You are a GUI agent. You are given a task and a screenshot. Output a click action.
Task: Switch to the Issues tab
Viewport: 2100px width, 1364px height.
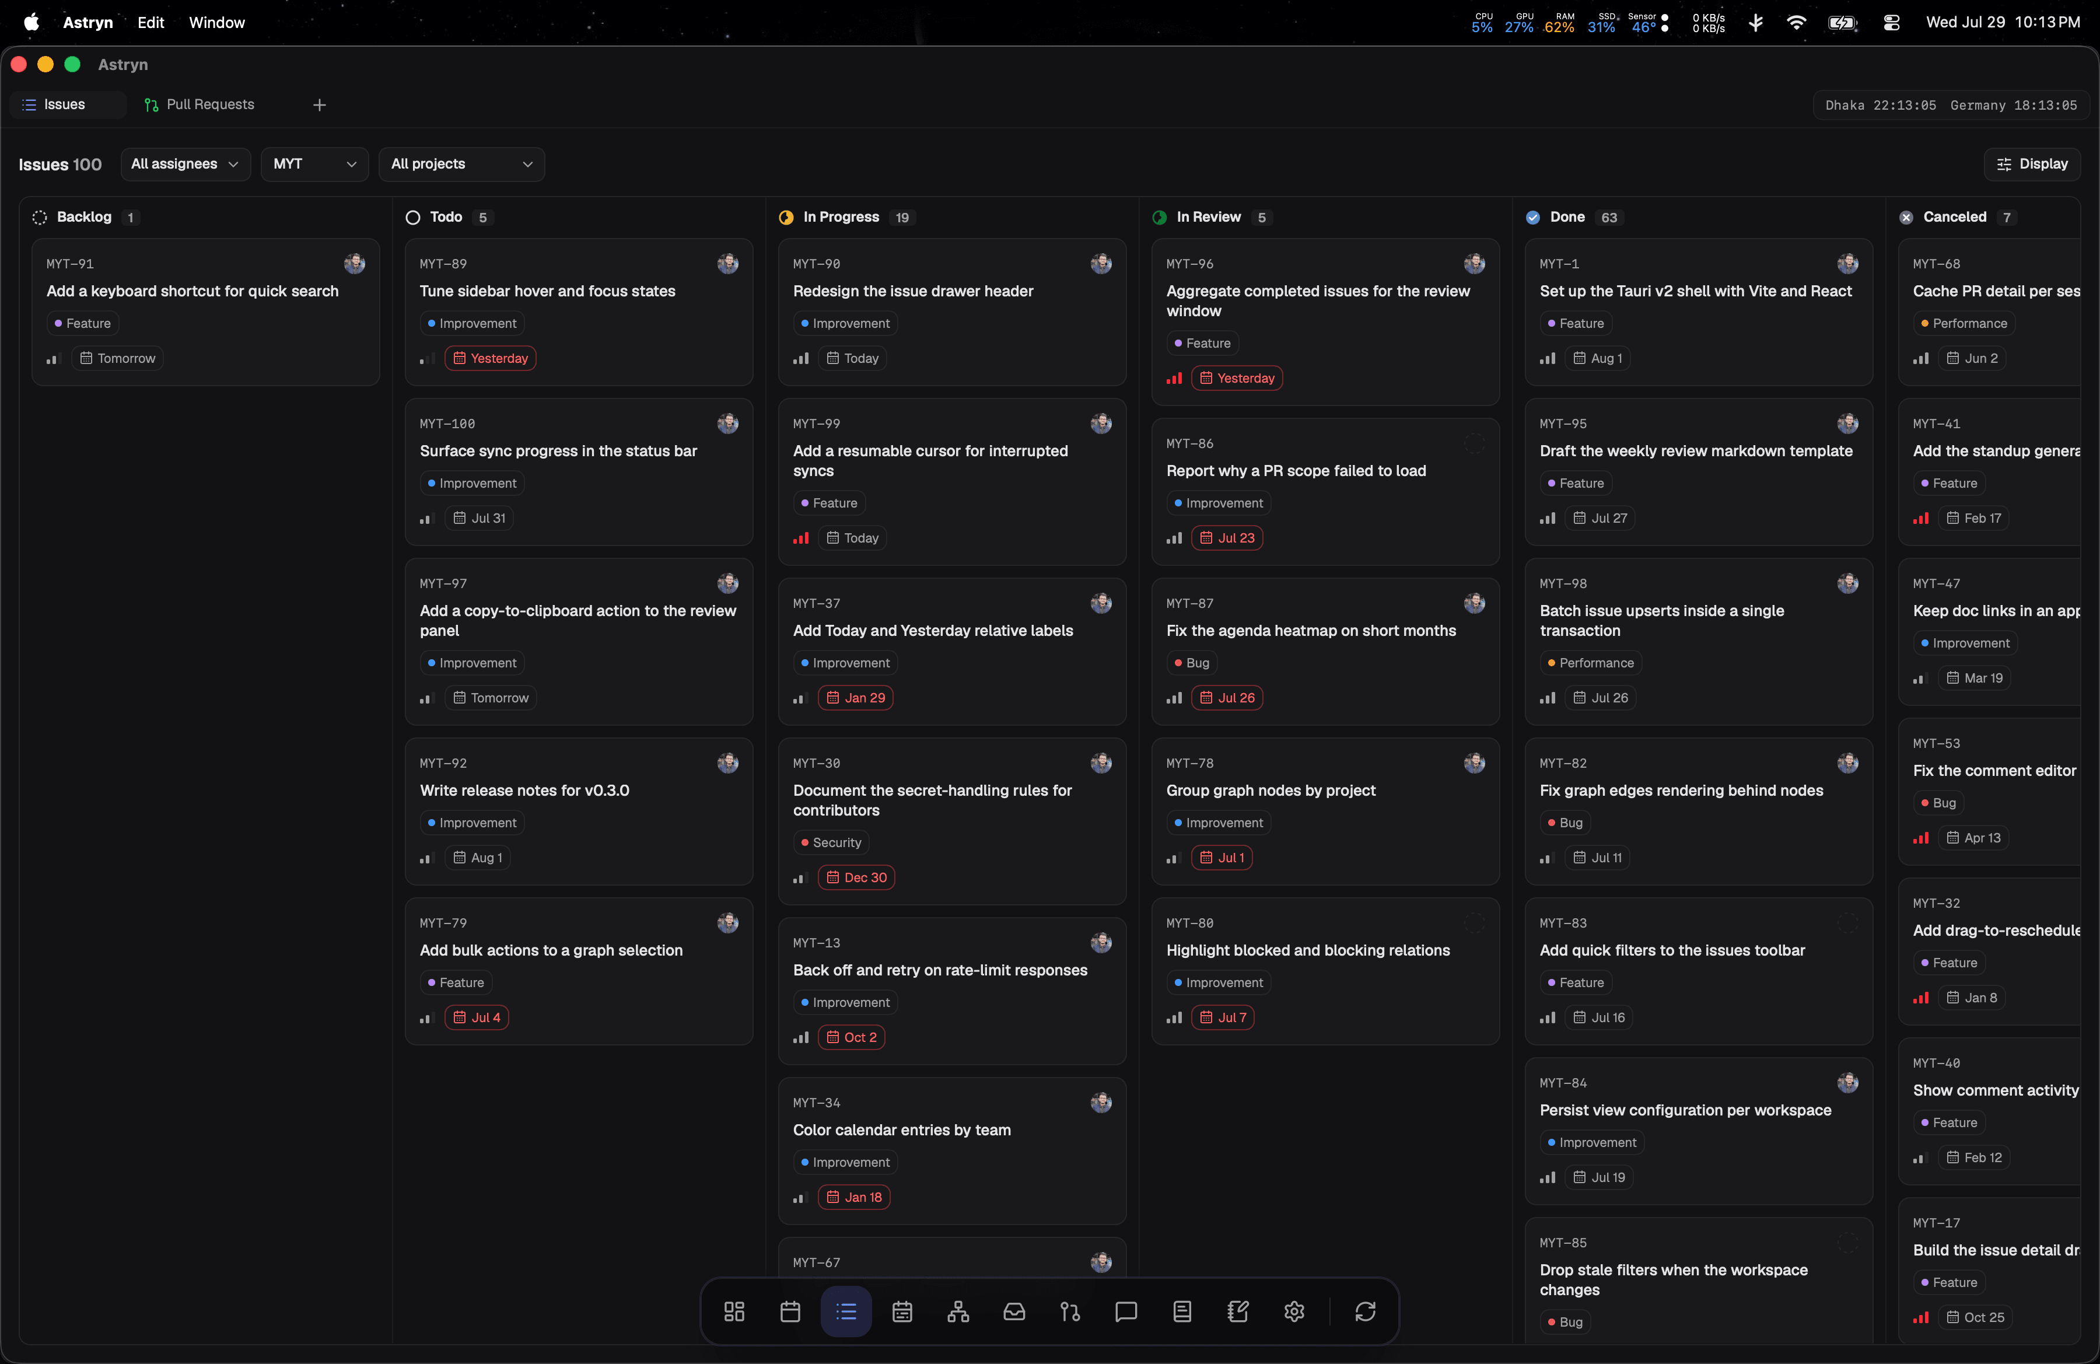(x=67, y=105)
